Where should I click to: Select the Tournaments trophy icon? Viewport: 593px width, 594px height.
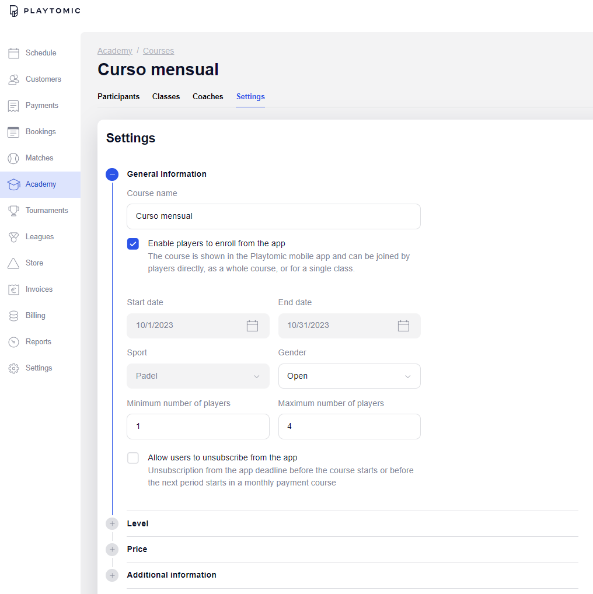14,210
